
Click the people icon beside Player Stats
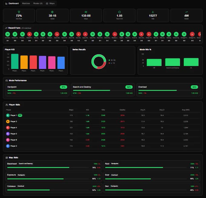(x=7, y=105)
